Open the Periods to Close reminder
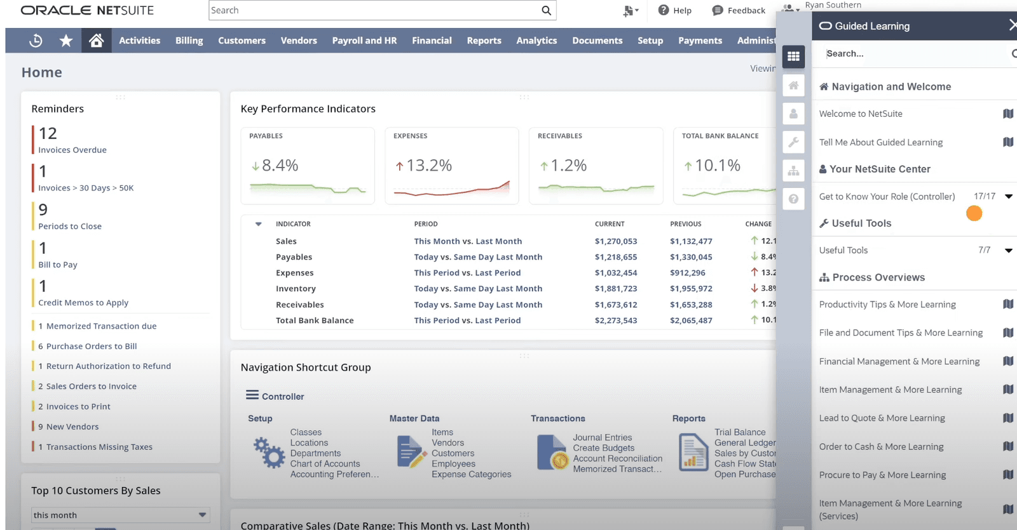This screenshot has height=530, width=1017. [70, 227]
